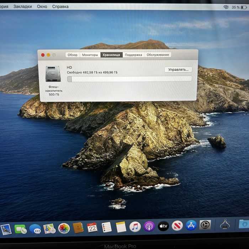Click the battery icon in menu bar
The height and width of the screenshot is (249, 249).
coord(244,7)
